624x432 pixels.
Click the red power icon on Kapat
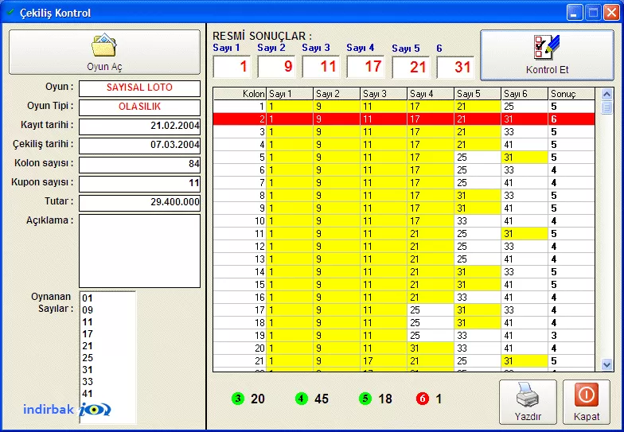pos(586,395)
